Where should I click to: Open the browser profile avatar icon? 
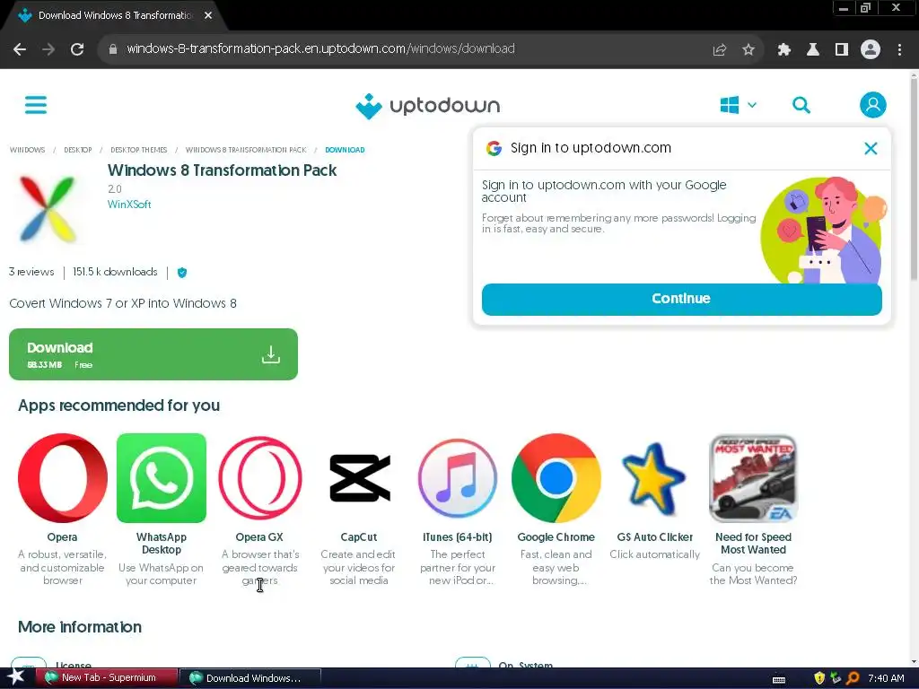coord(871,50)
